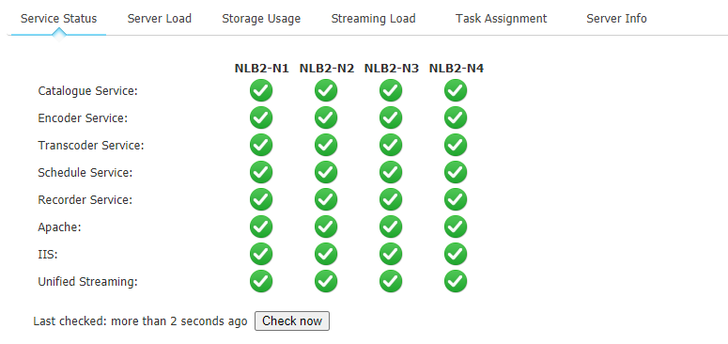This screenshot has height=344, width=728.
Task: Click the NLB2-N1 column header
Action: [x=261, y=69]
